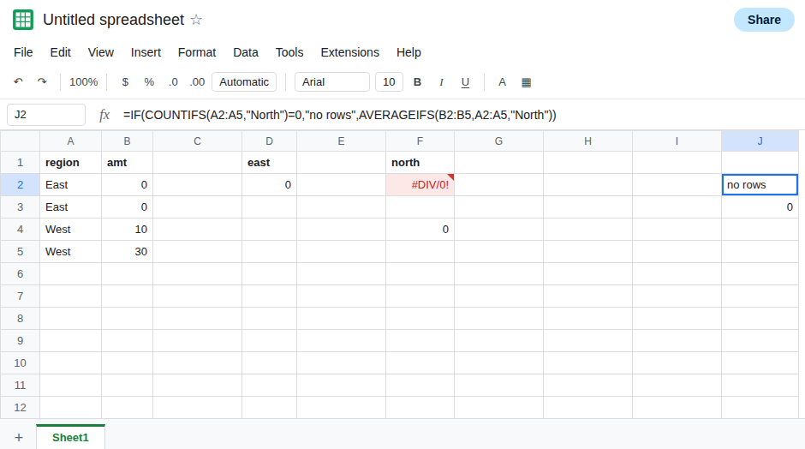805x449 pixels.
Task: Select cell J3 containing 0
Action: (x=760, y=207)
